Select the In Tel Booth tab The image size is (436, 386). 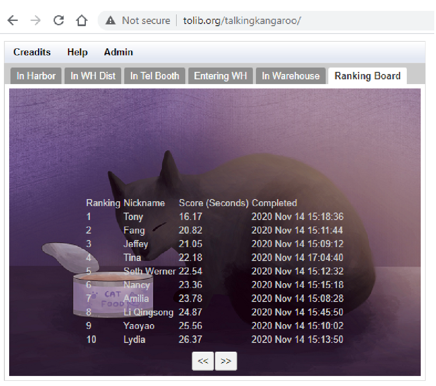[155, 76]
